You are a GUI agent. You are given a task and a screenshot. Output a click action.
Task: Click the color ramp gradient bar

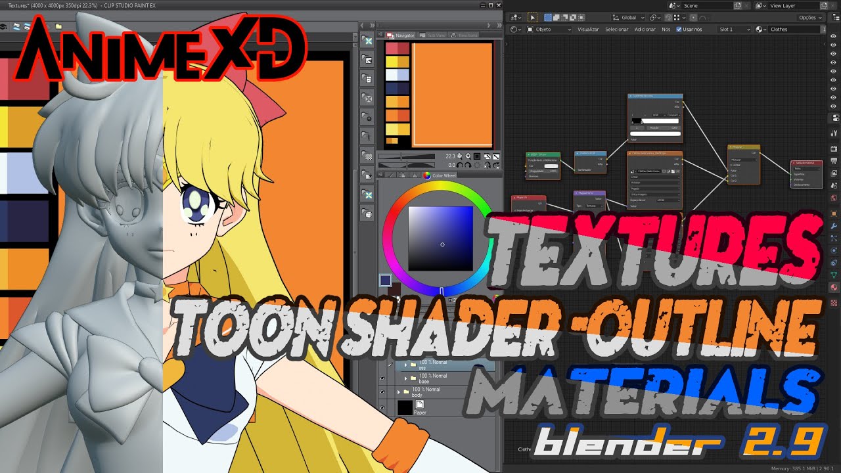click(655, 121)
